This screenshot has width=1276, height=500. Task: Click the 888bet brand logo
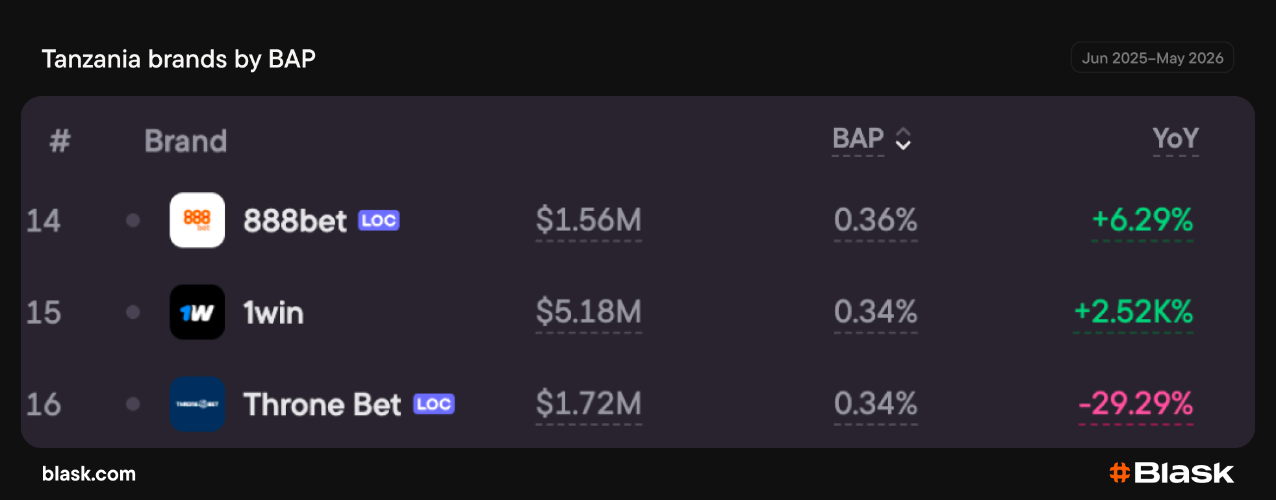click(x=197, y=220)
